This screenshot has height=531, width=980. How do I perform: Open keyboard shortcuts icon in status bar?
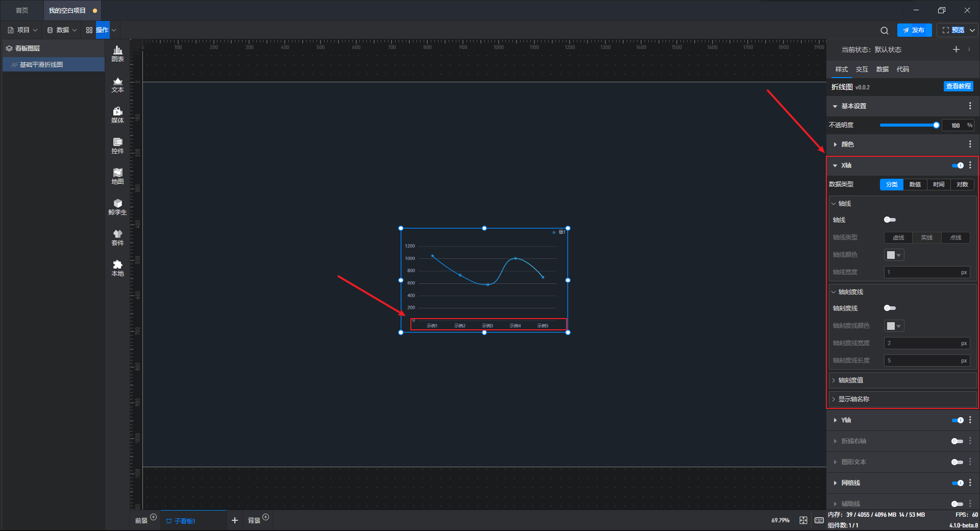[x=819, y=520]
